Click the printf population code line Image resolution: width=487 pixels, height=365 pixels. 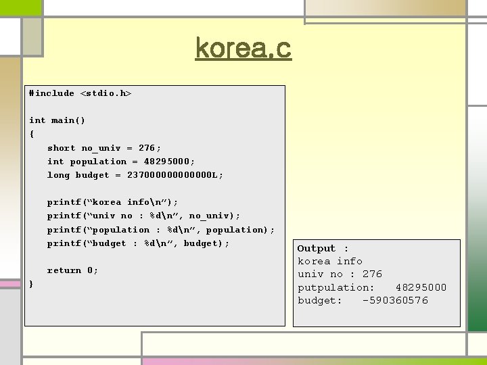[x=161, y=230]
